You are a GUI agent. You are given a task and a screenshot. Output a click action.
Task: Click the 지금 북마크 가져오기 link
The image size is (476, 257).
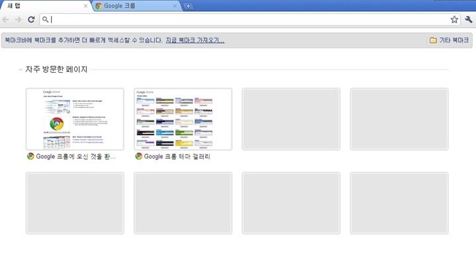(195, 40)
